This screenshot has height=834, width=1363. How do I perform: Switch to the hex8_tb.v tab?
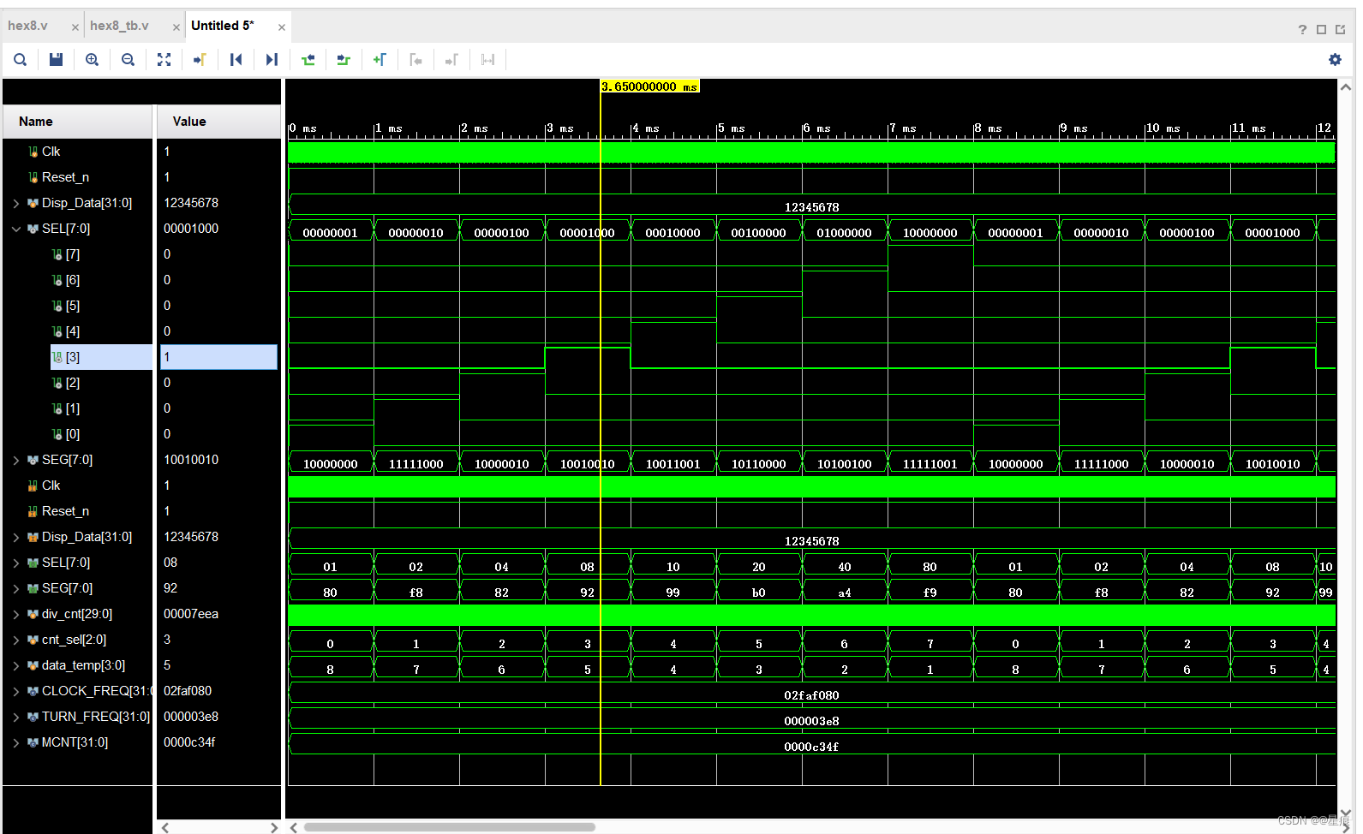(119, 26)
